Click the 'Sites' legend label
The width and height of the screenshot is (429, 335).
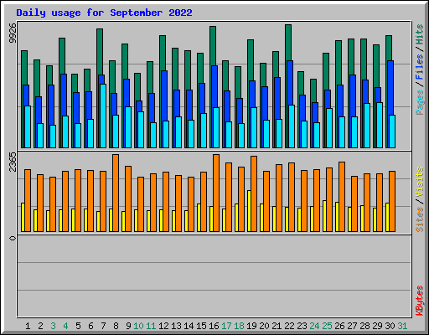419,219
